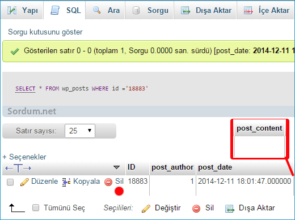This screenshot has width=295, height=220.
Task: Click the row's red Sil icon
Action: 108,182
